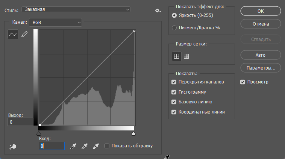Image resolution: width=285 pixels, height=159 pixels.
Task: Click the Отмена button
Action: point(261,24)
